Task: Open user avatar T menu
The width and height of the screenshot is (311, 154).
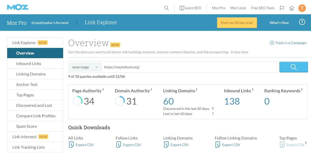Action: 302,8
